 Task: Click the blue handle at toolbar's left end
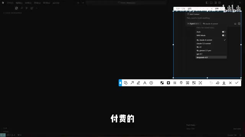(x=120, y=83)
